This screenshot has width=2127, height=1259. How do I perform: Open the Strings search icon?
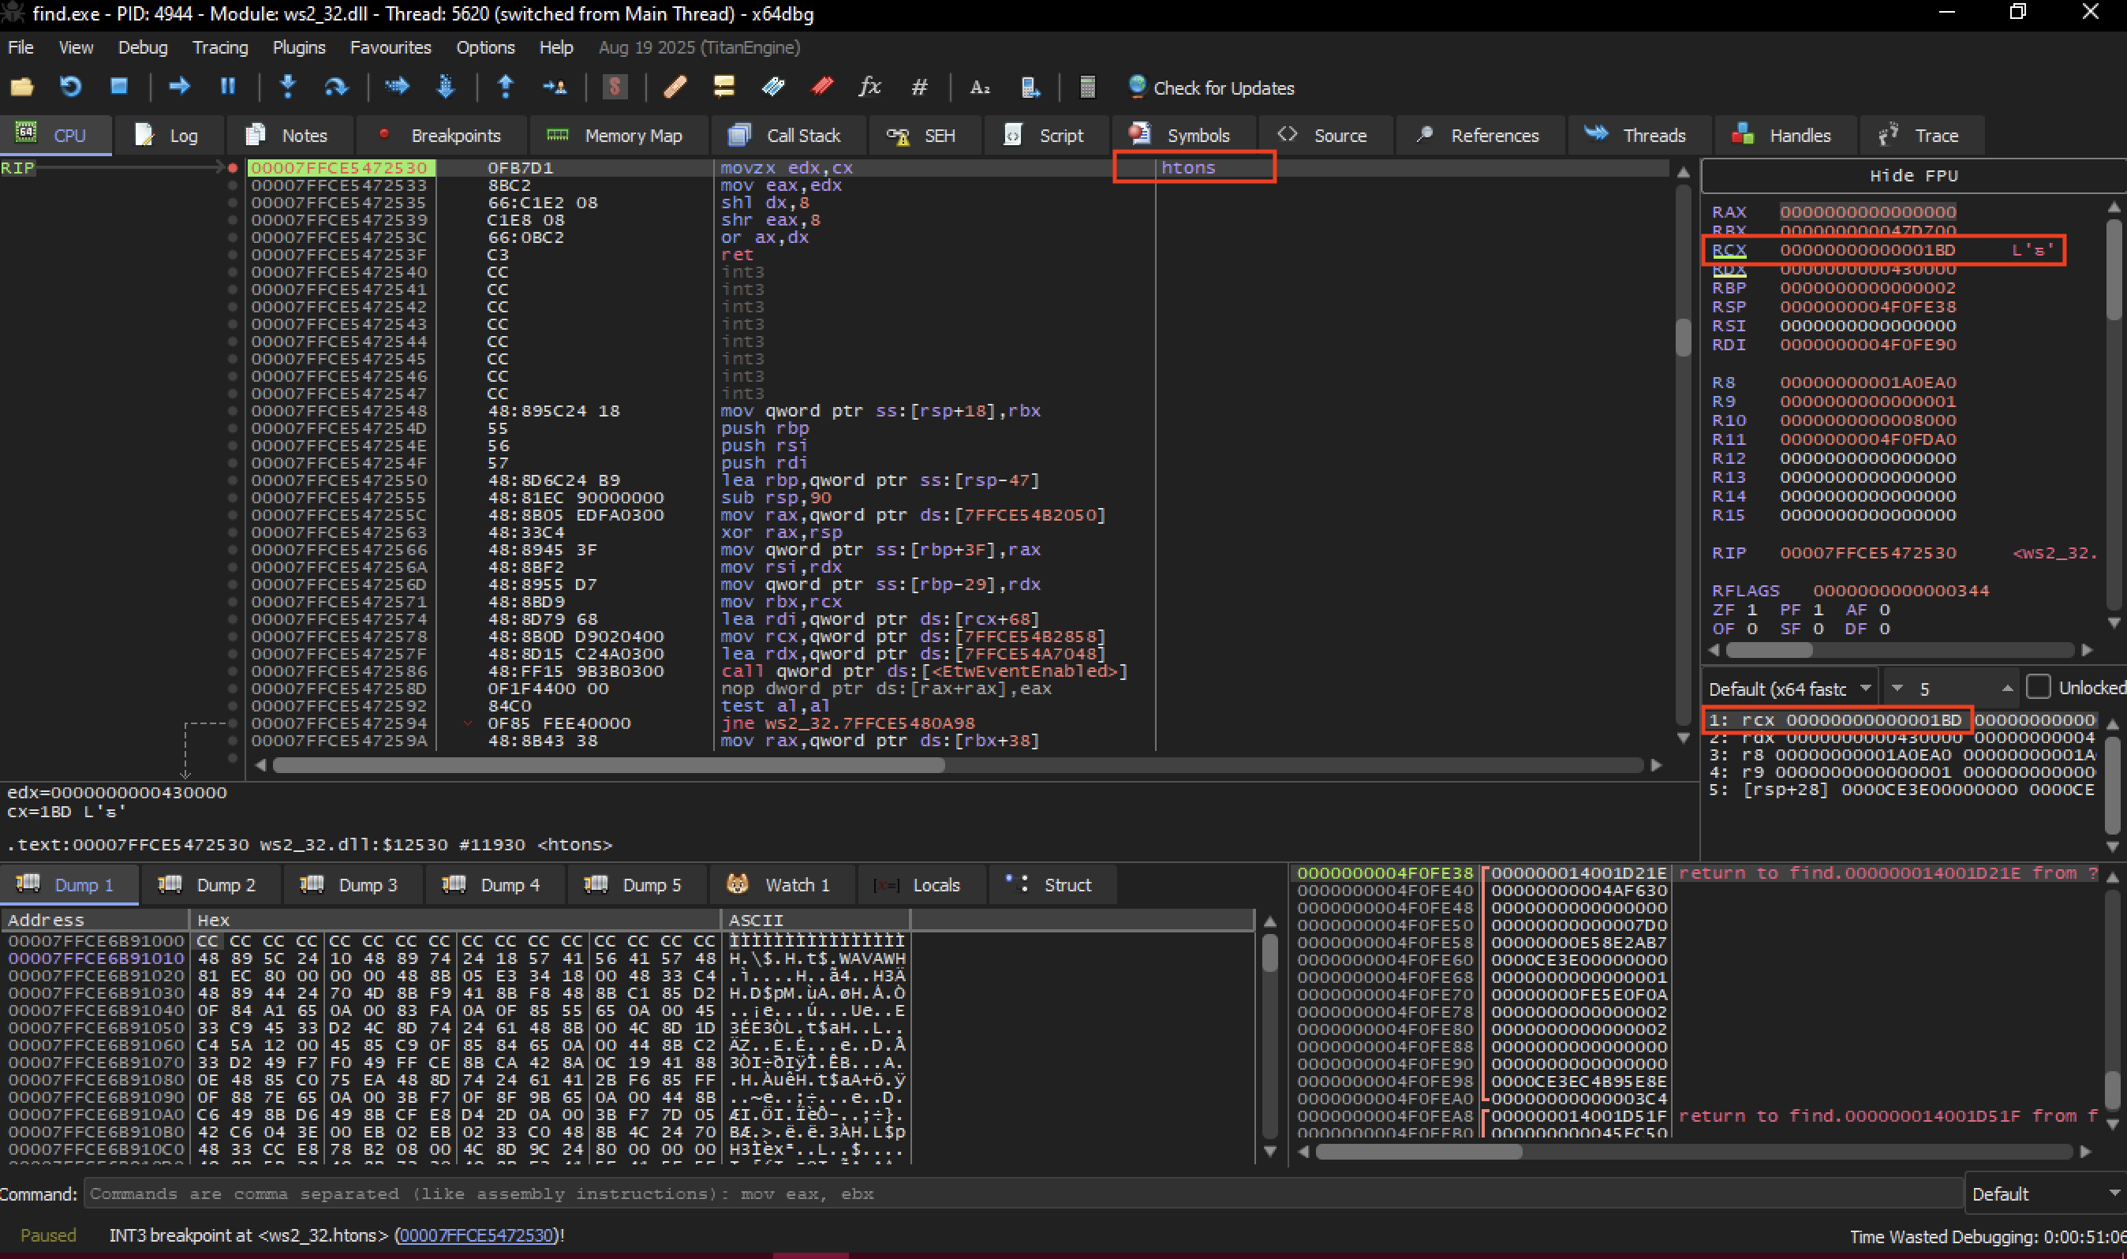tap(980, 87)
